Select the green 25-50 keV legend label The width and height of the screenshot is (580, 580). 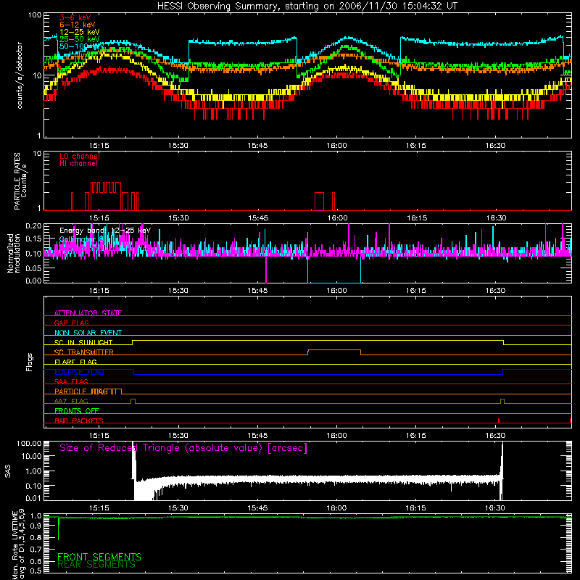point(79,39)
